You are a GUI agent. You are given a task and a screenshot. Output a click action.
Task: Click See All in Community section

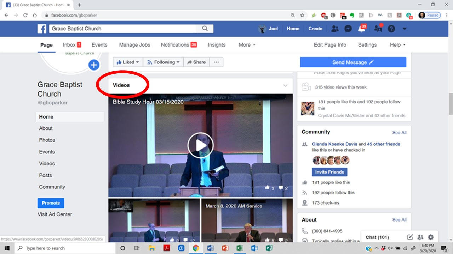(x=399, y=133)
